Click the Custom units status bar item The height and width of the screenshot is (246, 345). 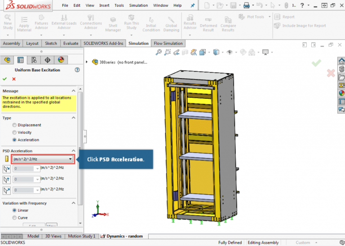pos(302,243)
